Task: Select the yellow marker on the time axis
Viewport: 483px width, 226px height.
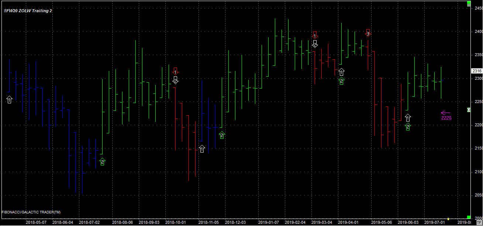Action: [448, 219]
